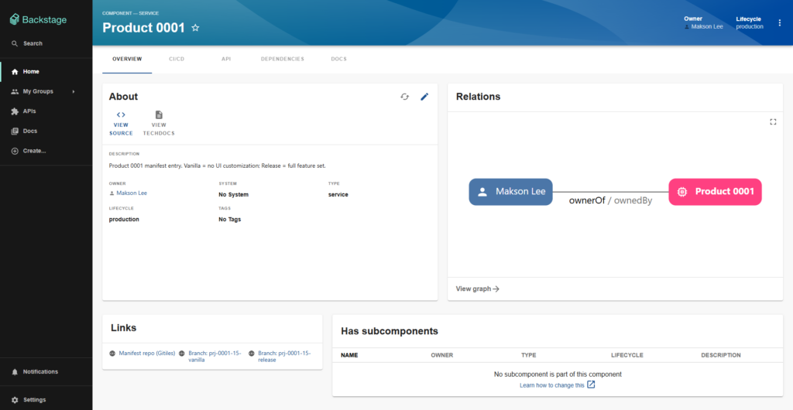This screenshot has height=410, width=793.
Task: Expand My Groups submenu arrow
Action: click(74, 91)
